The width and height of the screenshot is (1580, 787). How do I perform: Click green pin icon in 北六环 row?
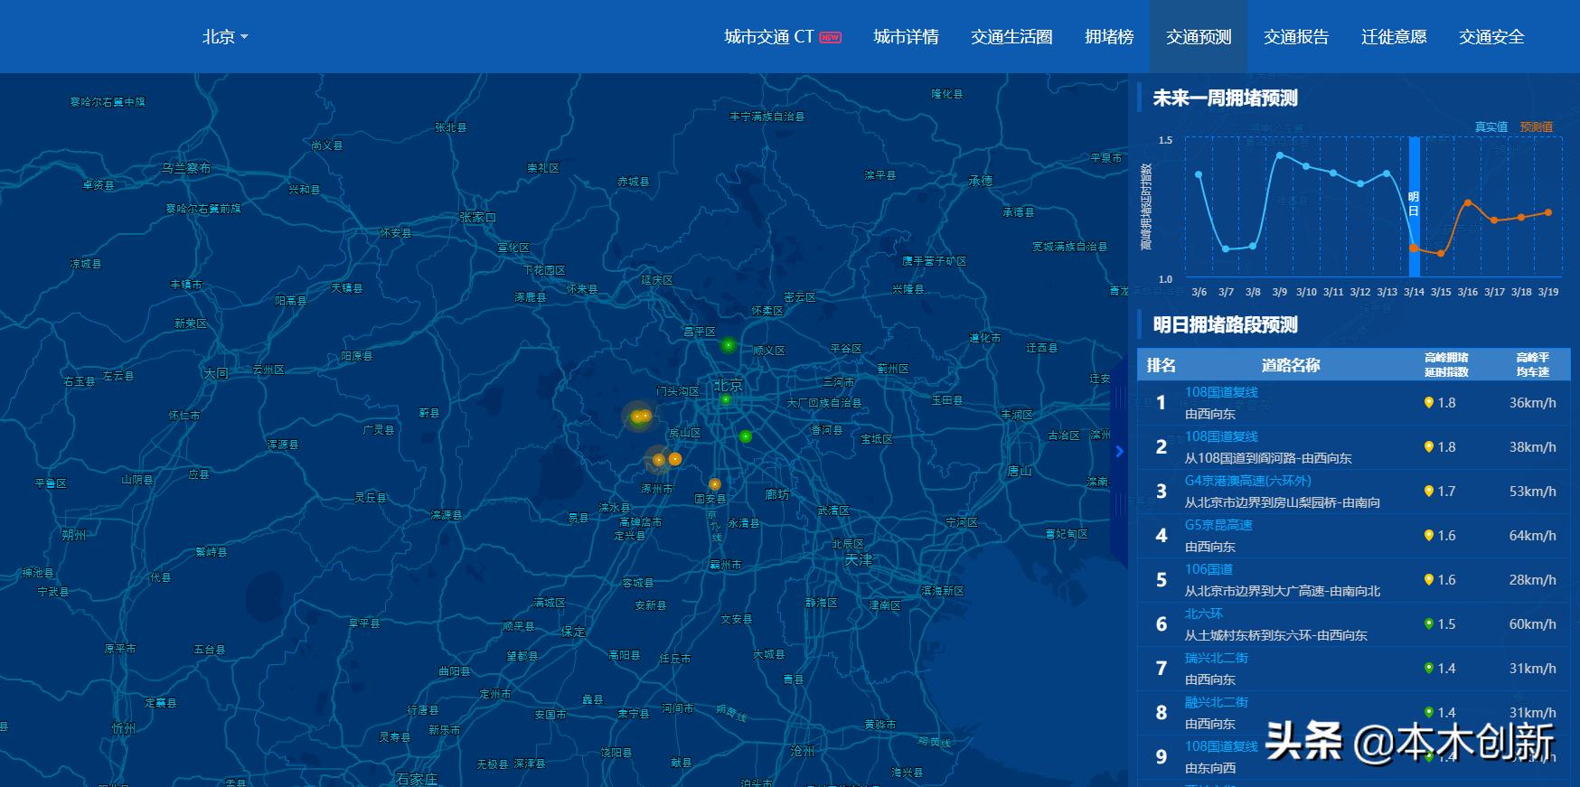(x=1428, y=624)
